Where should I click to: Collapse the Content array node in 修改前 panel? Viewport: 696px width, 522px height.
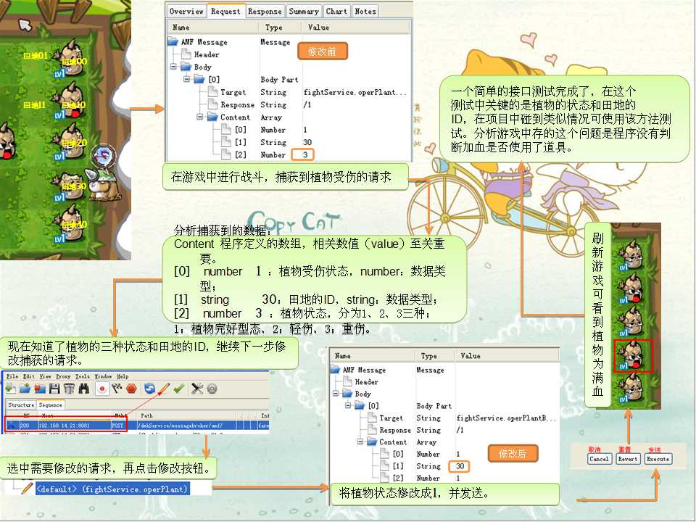point(200,117)
